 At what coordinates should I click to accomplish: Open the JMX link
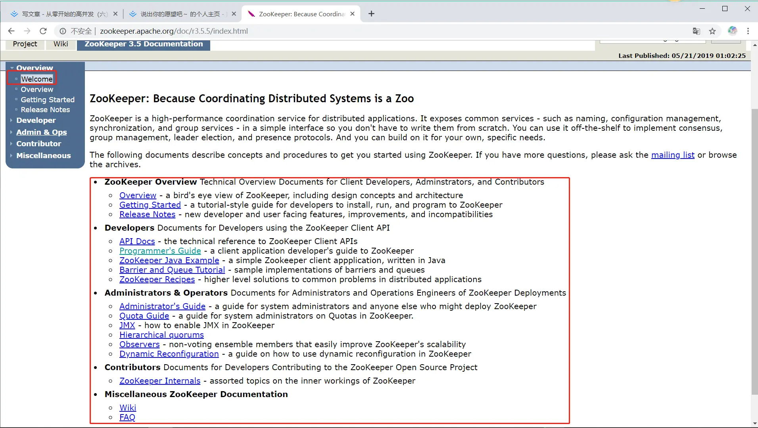click(127, 325)
